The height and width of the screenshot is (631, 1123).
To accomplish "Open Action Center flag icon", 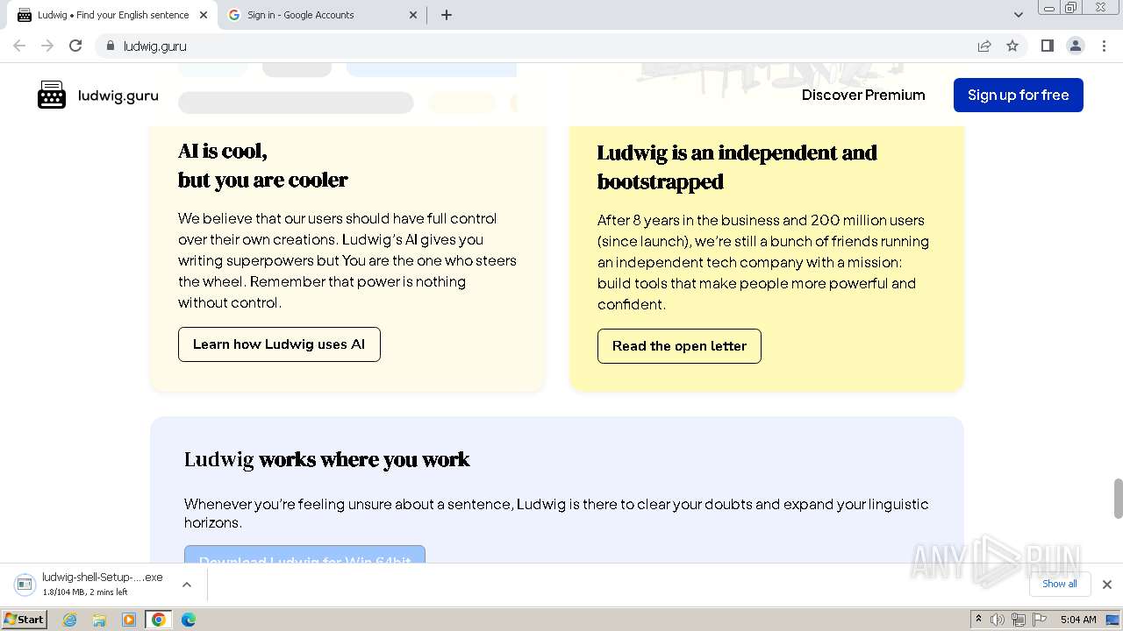I will [x=1039, y=620].
